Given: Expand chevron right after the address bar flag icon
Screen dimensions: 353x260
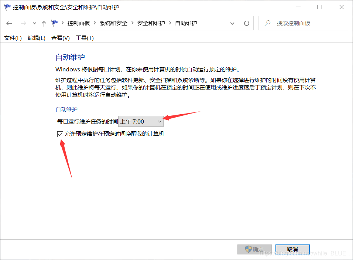Looking at the screenshot, I should (x=62, y=23).
